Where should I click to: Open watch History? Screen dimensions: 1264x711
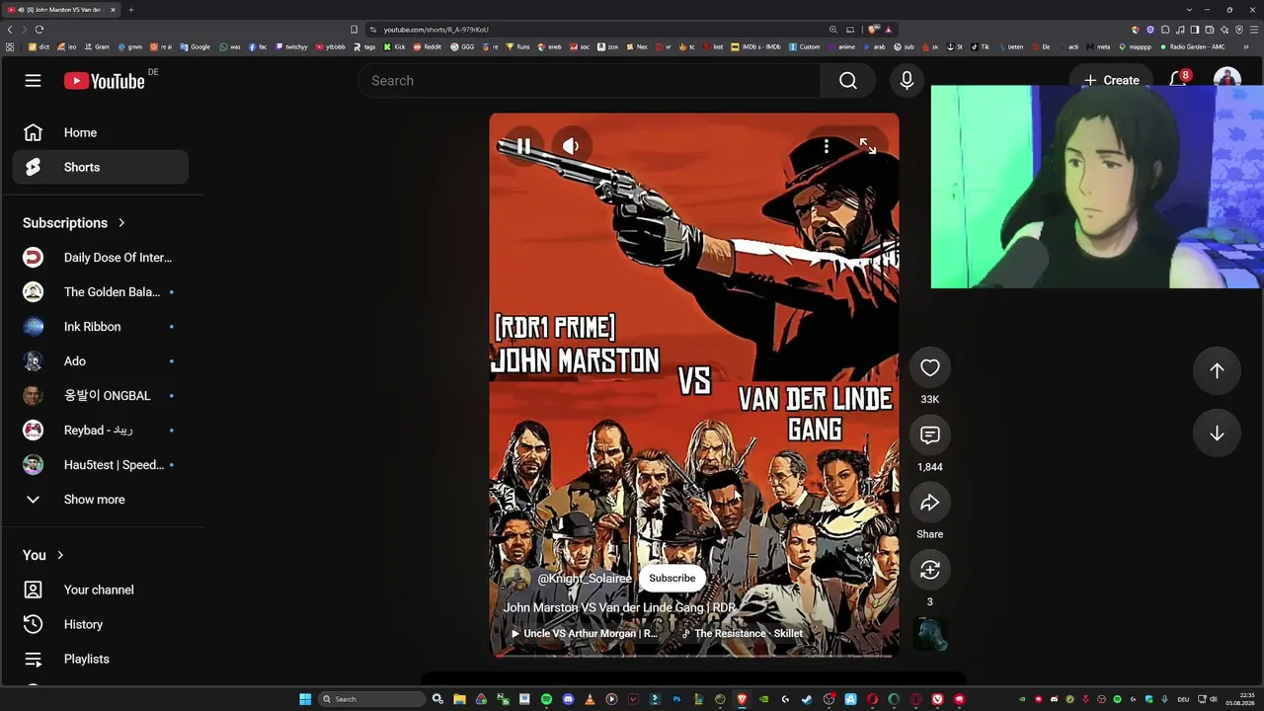click(x=100, y=624)
